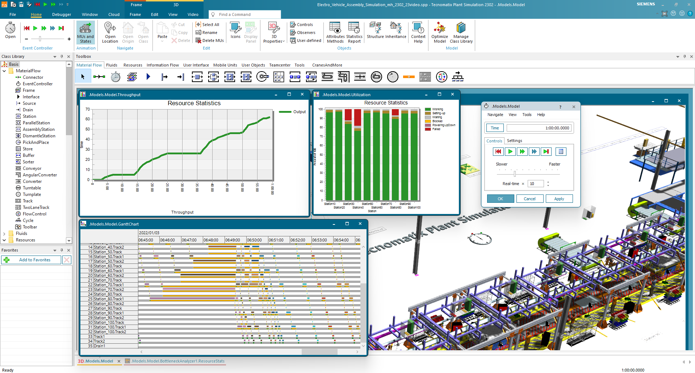
Task: Click the Optimize Model icon
Action: (x=439, y=32)
